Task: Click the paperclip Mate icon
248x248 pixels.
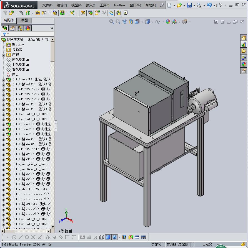Action: (21, 13)
